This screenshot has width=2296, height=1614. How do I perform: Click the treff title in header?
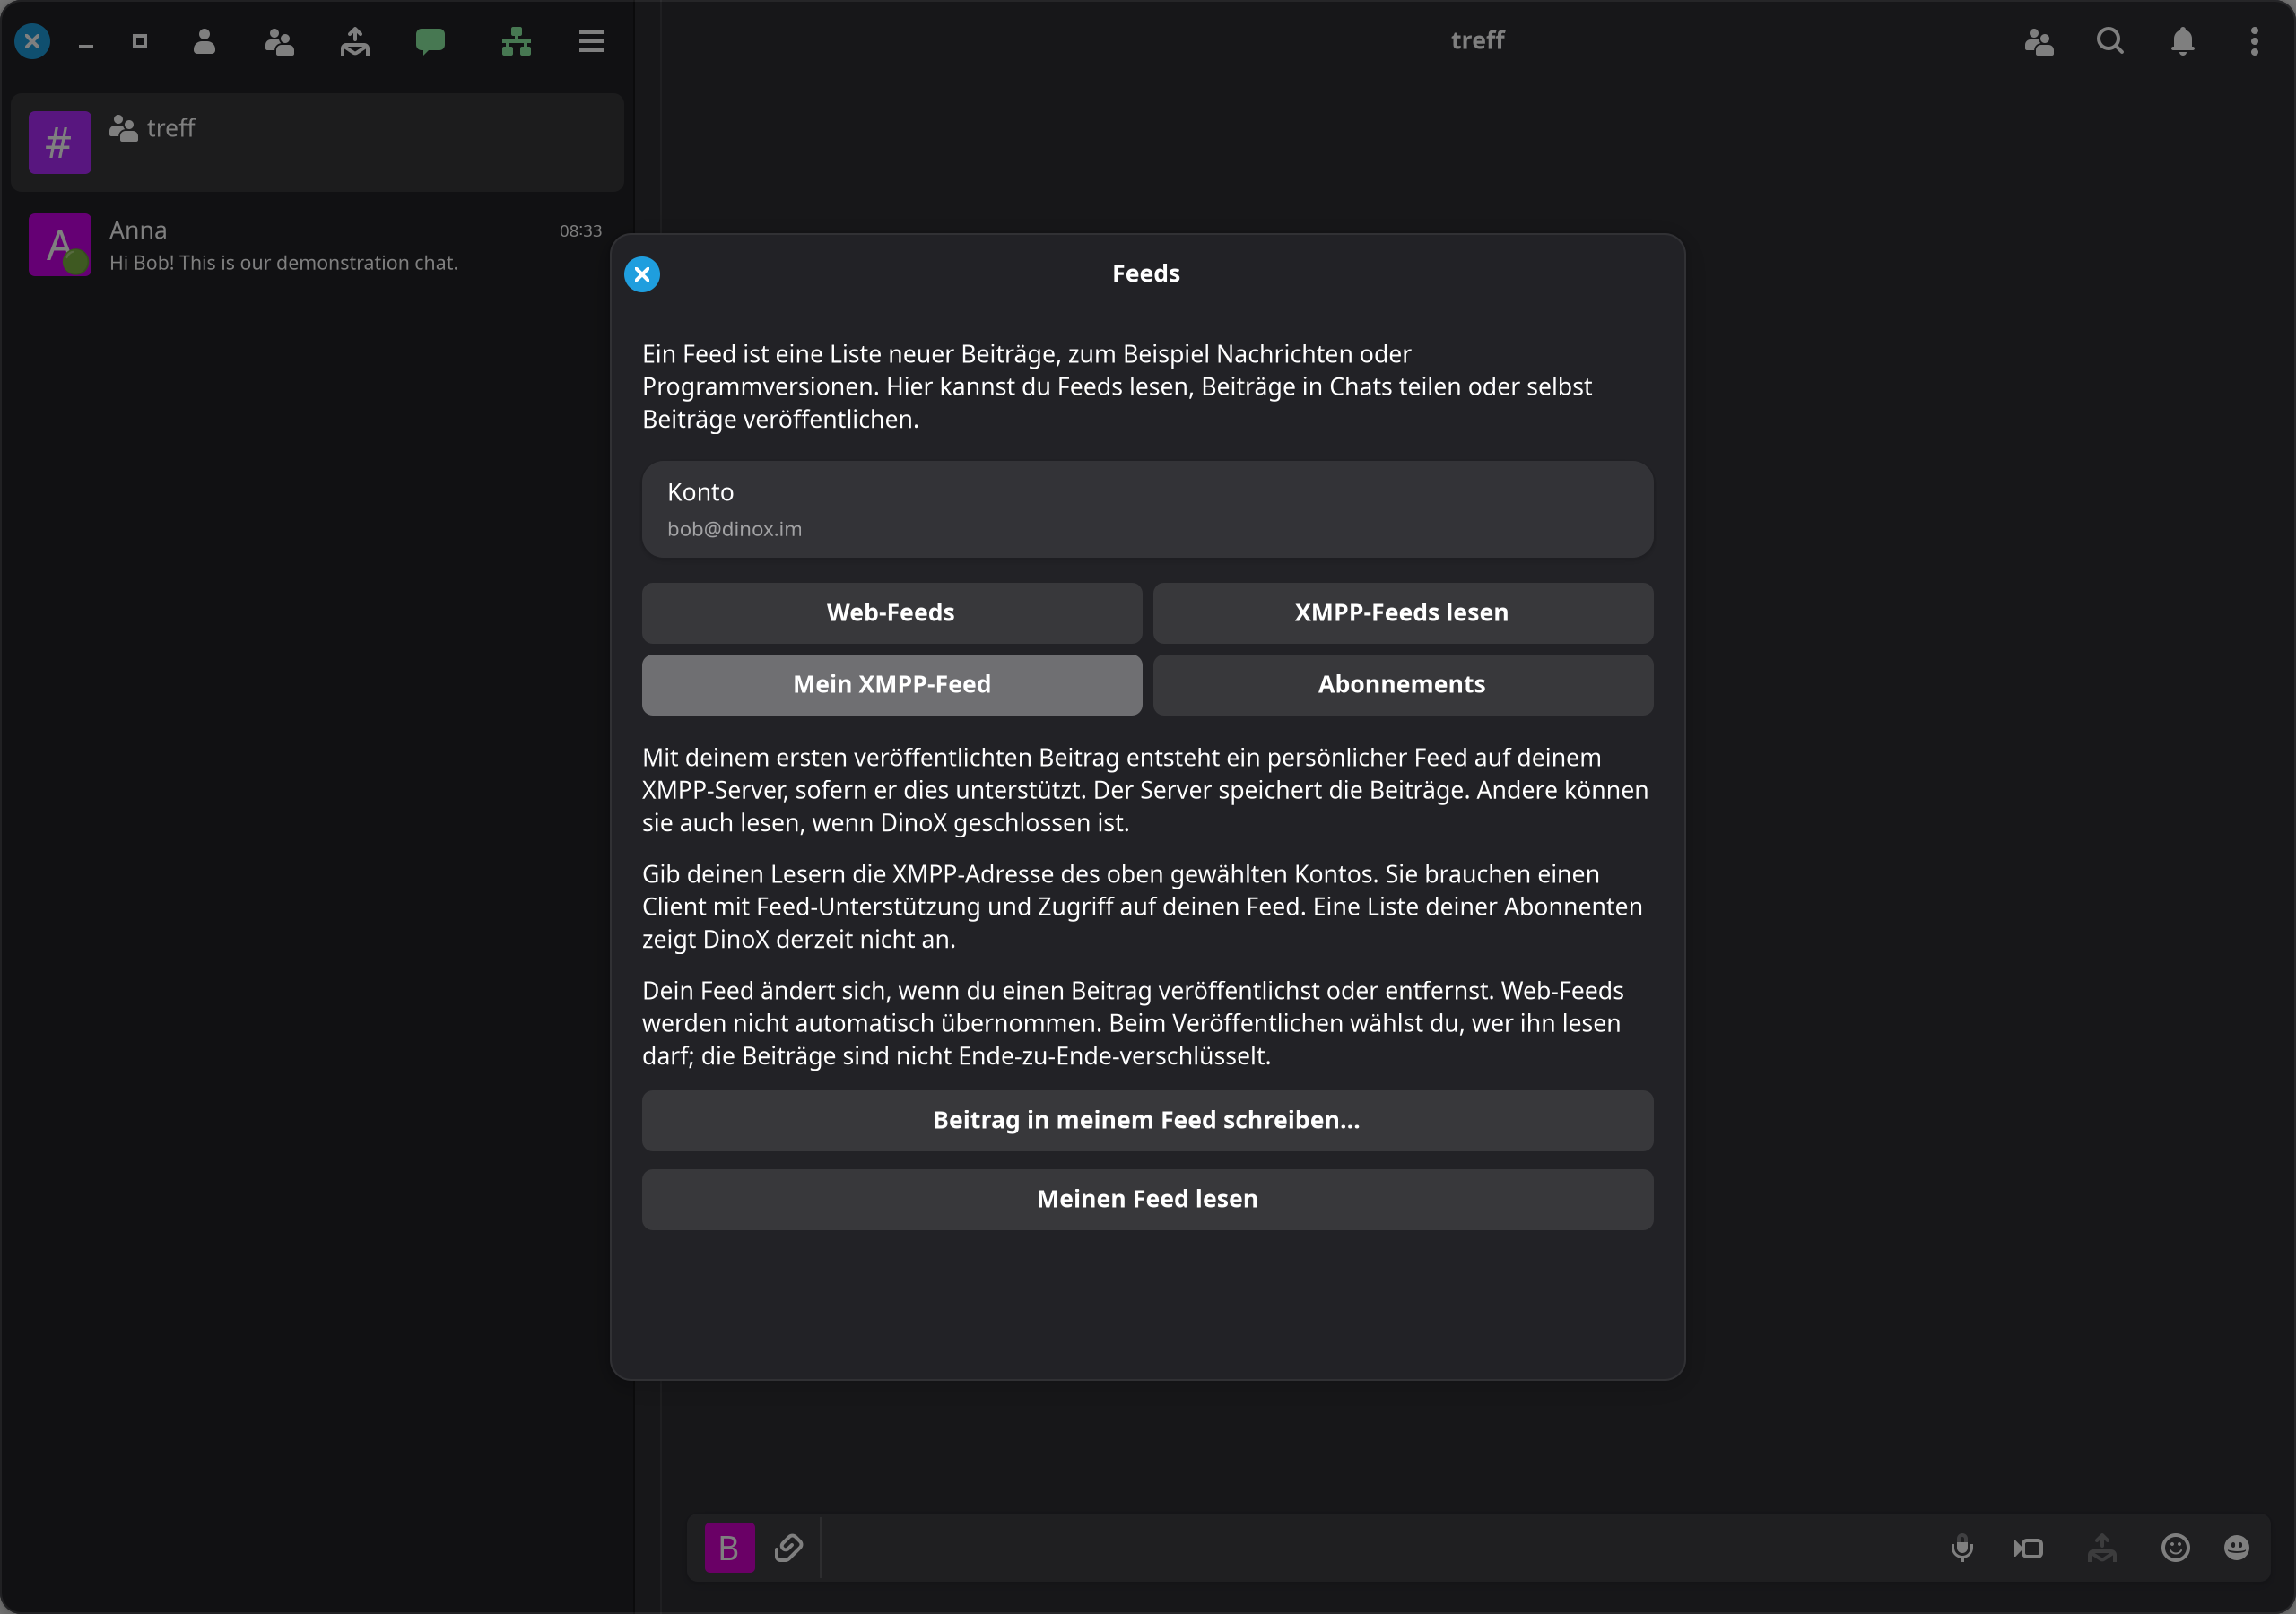click(1477, 40)
